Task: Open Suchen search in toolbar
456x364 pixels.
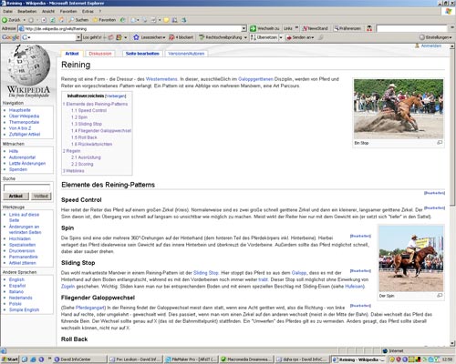Action: coord(78,20)
